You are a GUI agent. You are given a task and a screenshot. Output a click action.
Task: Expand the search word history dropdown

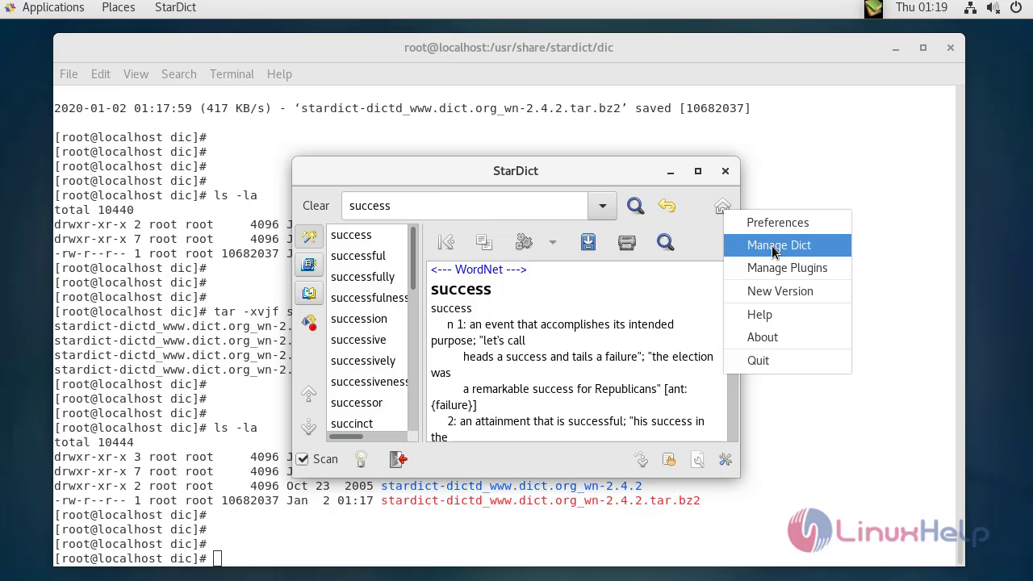(602, 206)
